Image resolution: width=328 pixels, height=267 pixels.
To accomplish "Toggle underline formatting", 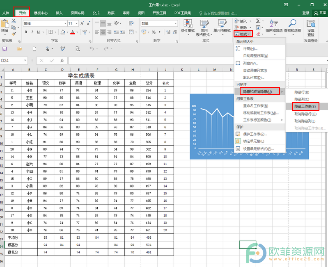I will point(38,32).
